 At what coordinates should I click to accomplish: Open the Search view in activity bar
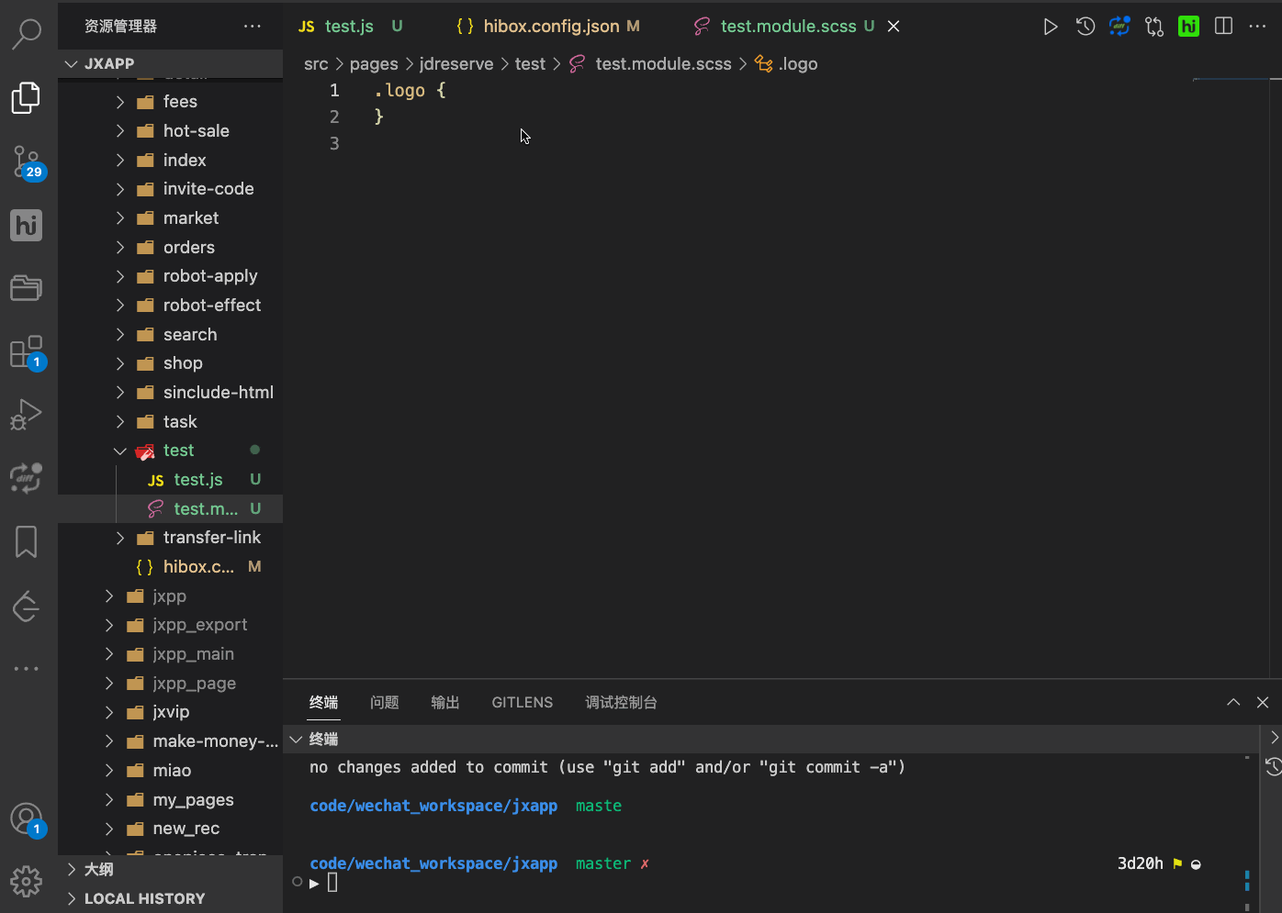27,34
